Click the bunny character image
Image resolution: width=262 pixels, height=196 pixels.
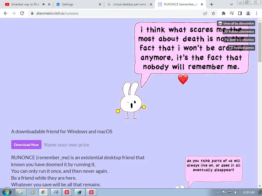pos(131,101)
